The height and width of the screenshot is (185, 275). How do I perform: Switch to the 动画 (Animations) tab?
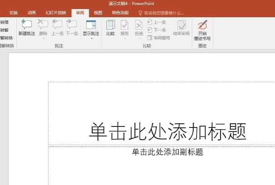32,13
